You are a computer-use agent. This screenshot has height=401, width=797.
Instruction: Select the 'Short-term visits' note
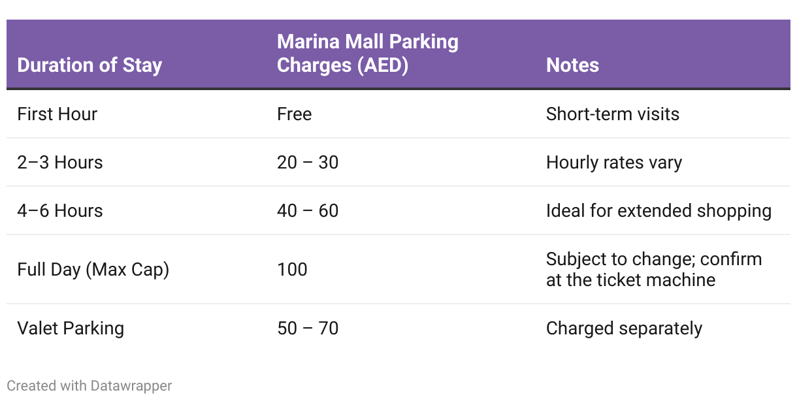pyautogui.click(x=613, y=114)
